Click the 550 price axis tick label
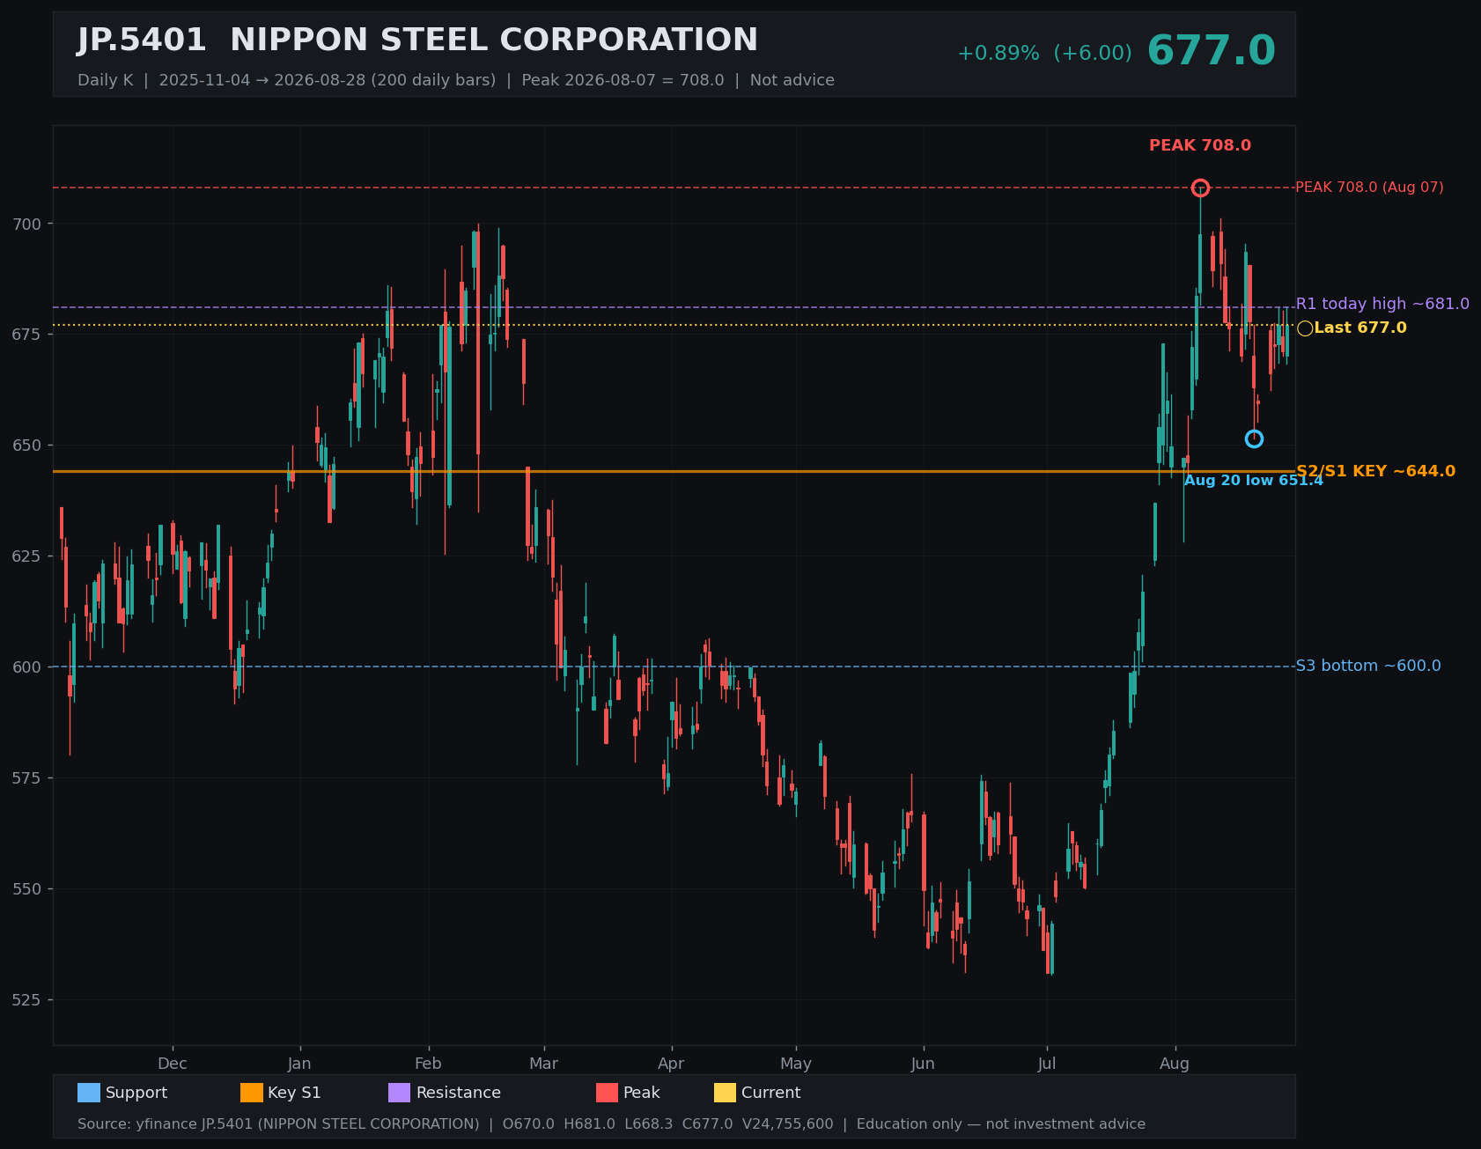 (27, 889)
